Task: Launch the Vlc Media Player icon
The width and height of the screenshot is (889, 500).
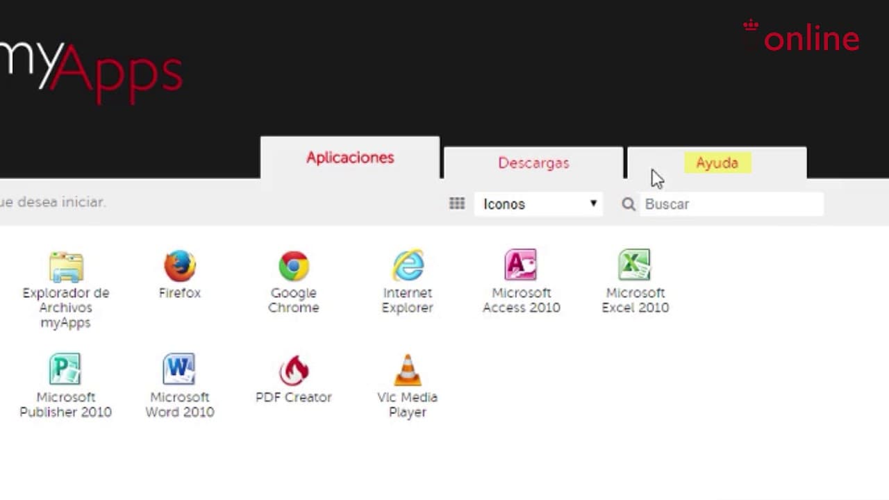Action: (x=408, y=370)
